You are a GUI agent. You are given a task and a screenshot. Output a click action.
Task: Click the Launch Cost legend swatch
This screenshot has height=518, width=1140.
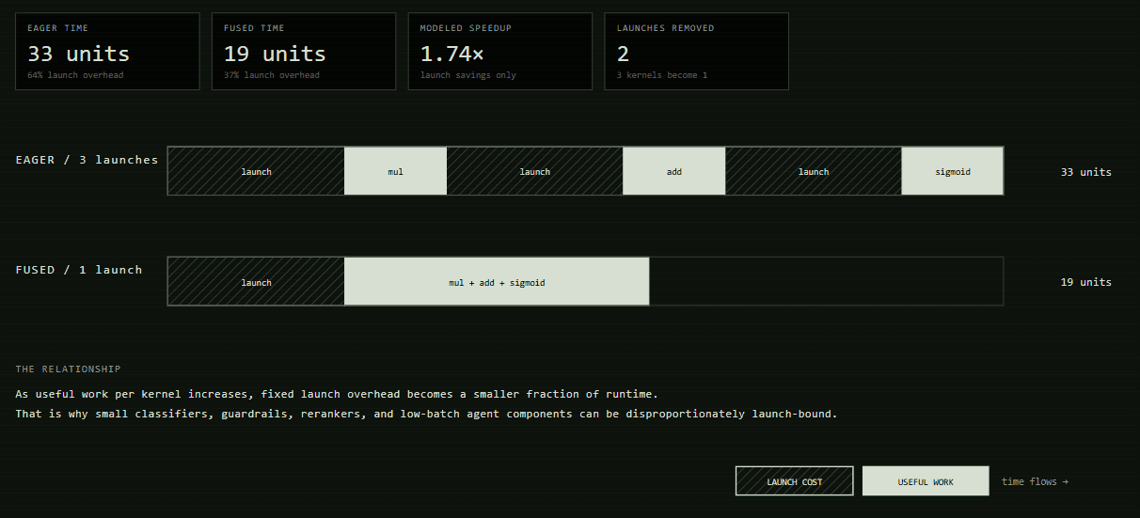click(x=795, y=481)
